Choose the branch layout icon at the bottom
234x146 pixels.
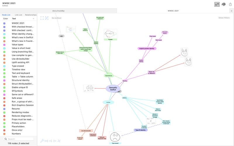tap(42, 141)
